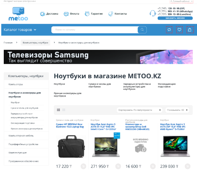This screenshot has height=176, width=197.
Task: Go to Главная breadcrumb
Action: coord(8,43)
